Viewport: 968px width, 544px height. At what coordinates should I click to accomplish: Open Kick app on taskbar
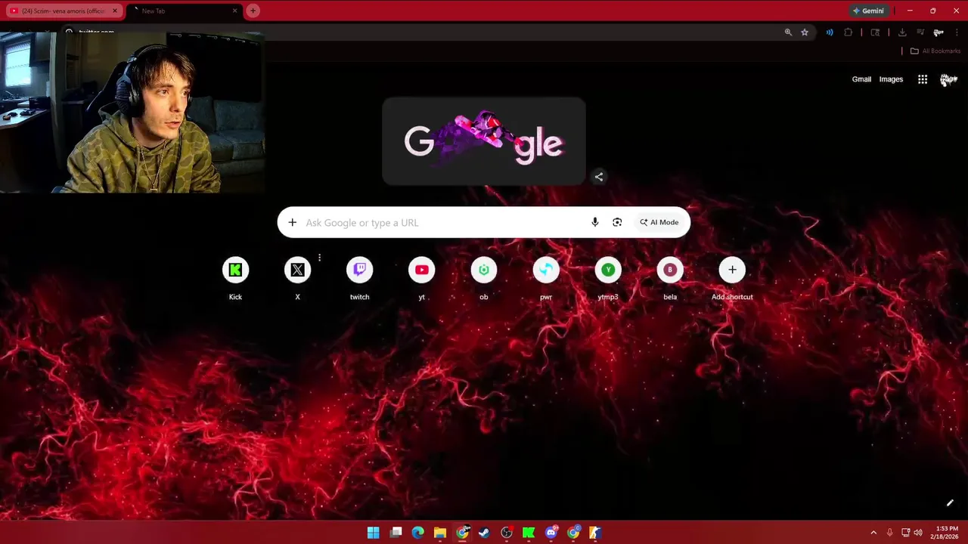(x=529, y=533)
